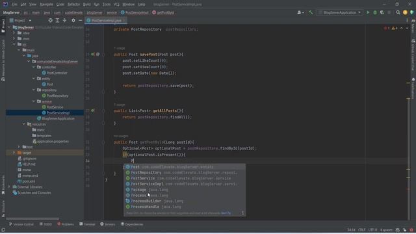Click UTF-8 encoding in status bar
Screen dimensions: 416x234
click(x=372, y=229)
